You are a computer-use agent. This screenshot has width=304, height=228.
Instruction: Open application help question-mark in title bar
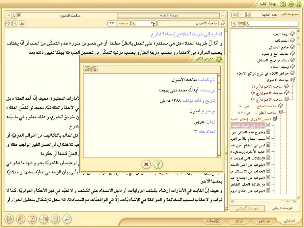[x=283, y=4]
